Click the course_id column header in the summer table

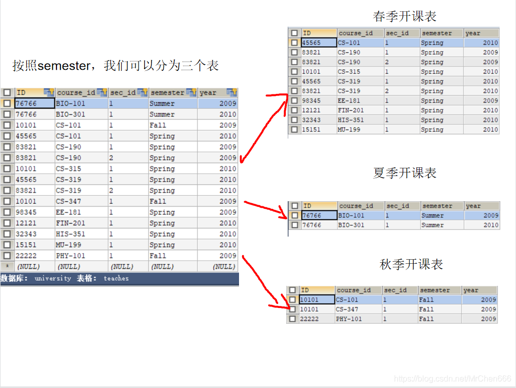coord(361,206)
